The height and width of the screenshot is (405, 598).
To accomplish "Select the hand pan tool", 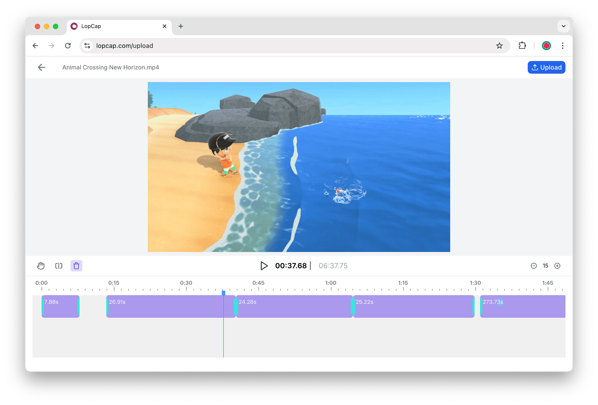I will point(41,266).
